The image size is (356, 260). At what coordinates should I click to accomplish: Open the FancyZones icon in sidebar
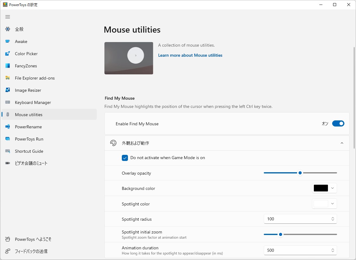point(8,66)
